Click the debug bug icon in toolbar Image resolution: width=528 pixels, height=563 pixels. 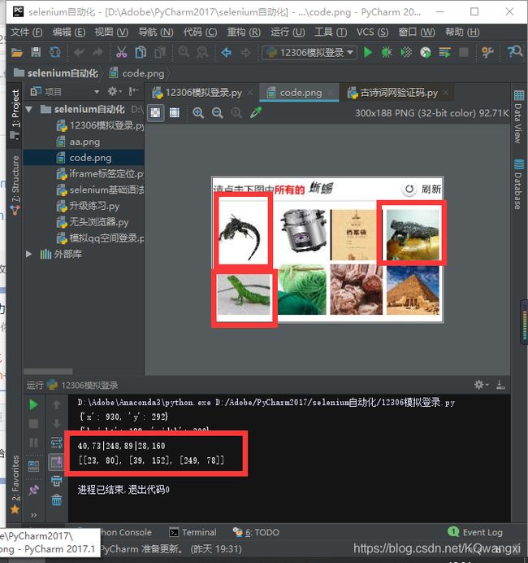[x=387, y=52]
